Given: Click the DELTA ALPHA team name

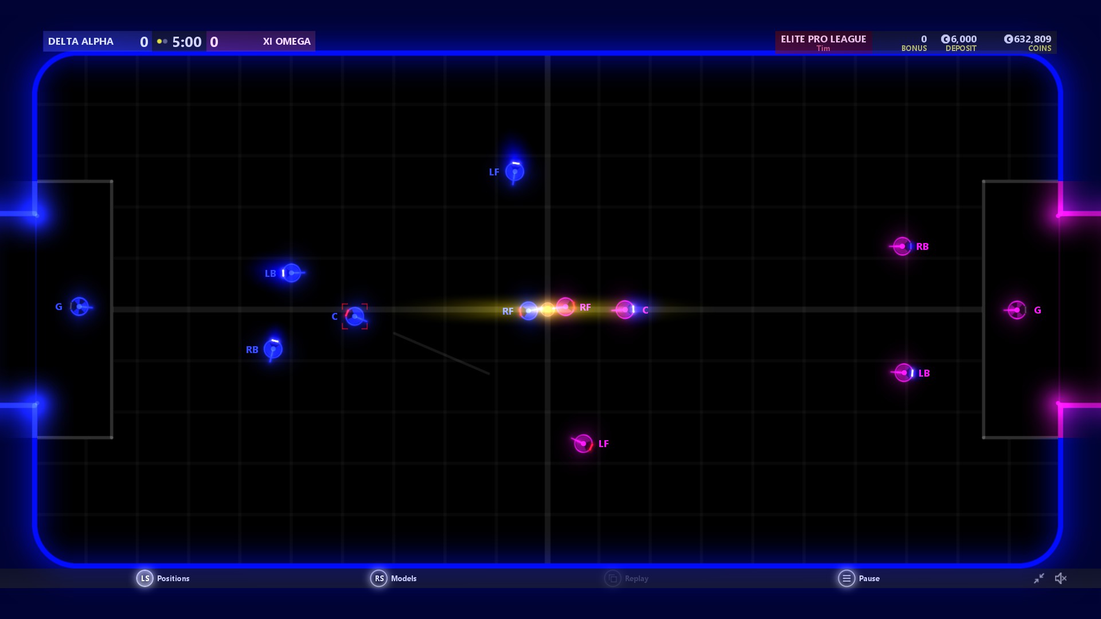Looking at the screenshot, I should (80, 41).
